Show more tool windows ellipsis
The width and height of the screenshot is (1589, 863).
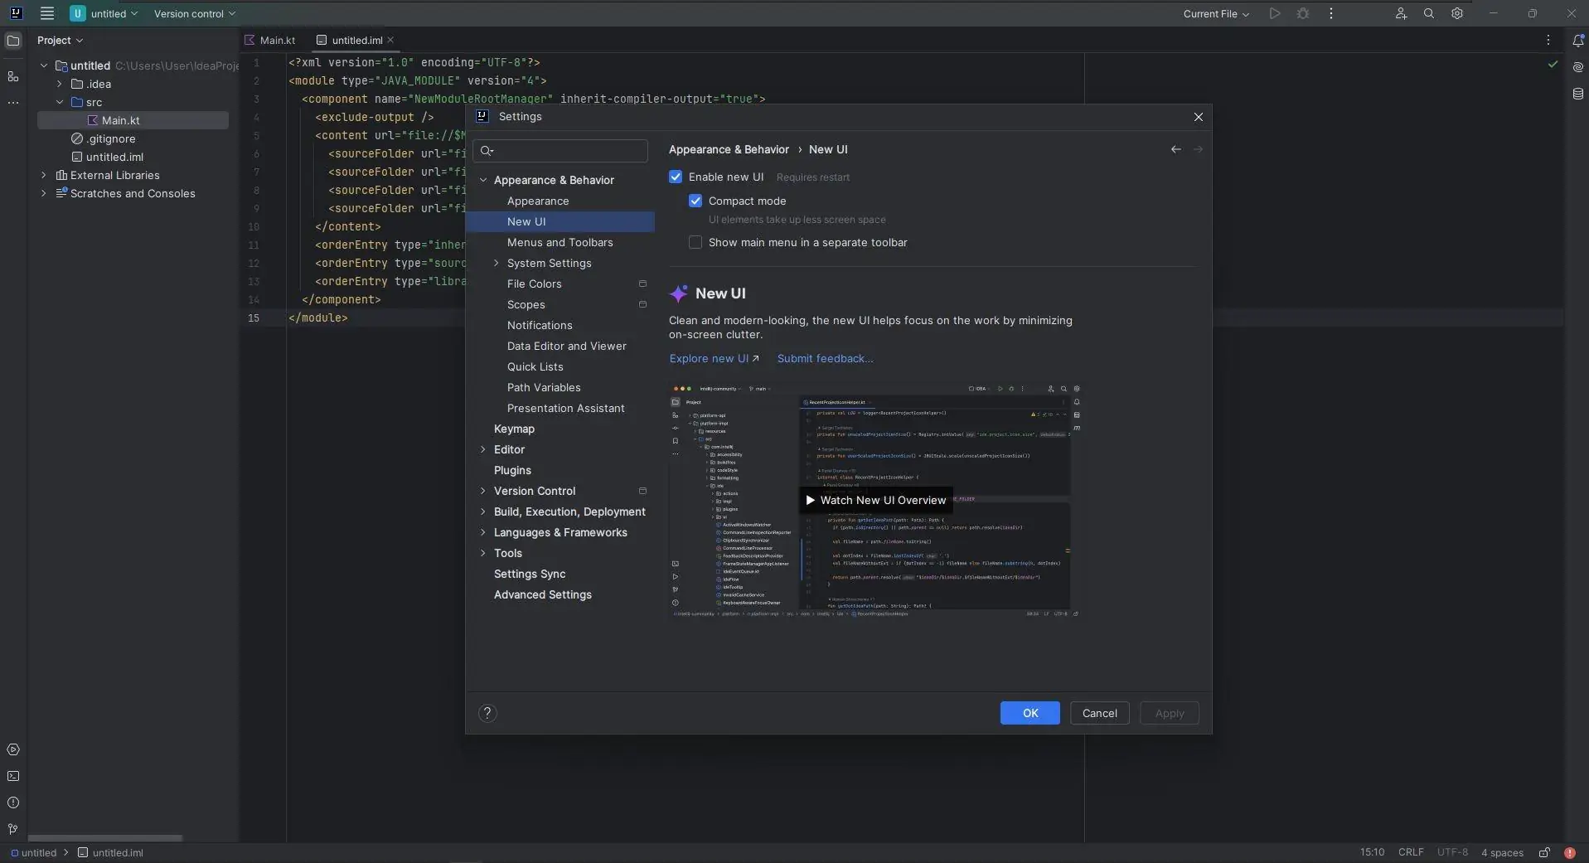click(x=13, y=103)
